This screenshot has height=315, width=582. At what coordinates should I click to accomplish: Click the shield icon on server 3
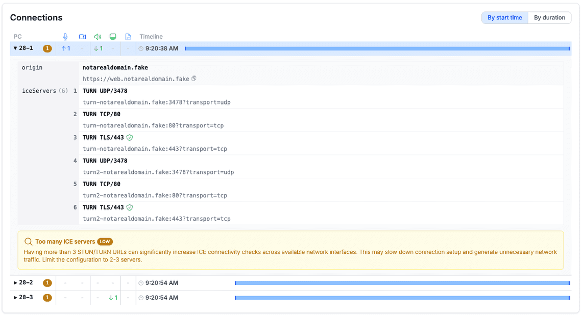pos(130,138)
